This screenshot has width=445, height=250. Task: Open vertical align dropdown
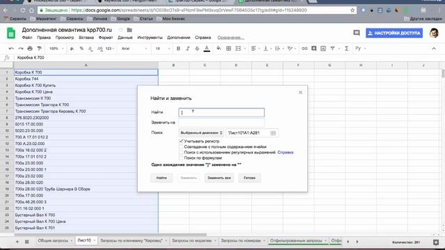coord(267,49)
